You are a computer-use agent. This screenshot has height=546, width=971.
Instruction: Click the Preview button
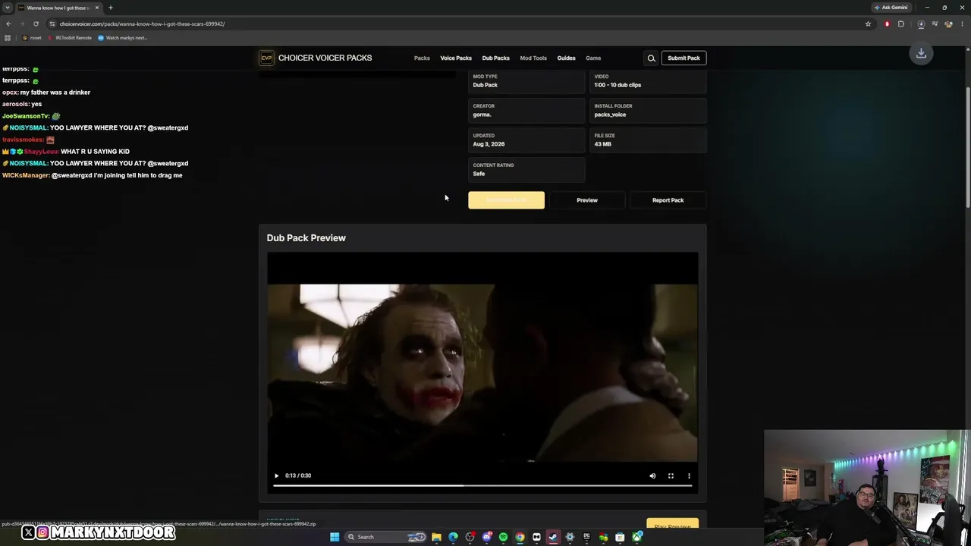[587, 200]
